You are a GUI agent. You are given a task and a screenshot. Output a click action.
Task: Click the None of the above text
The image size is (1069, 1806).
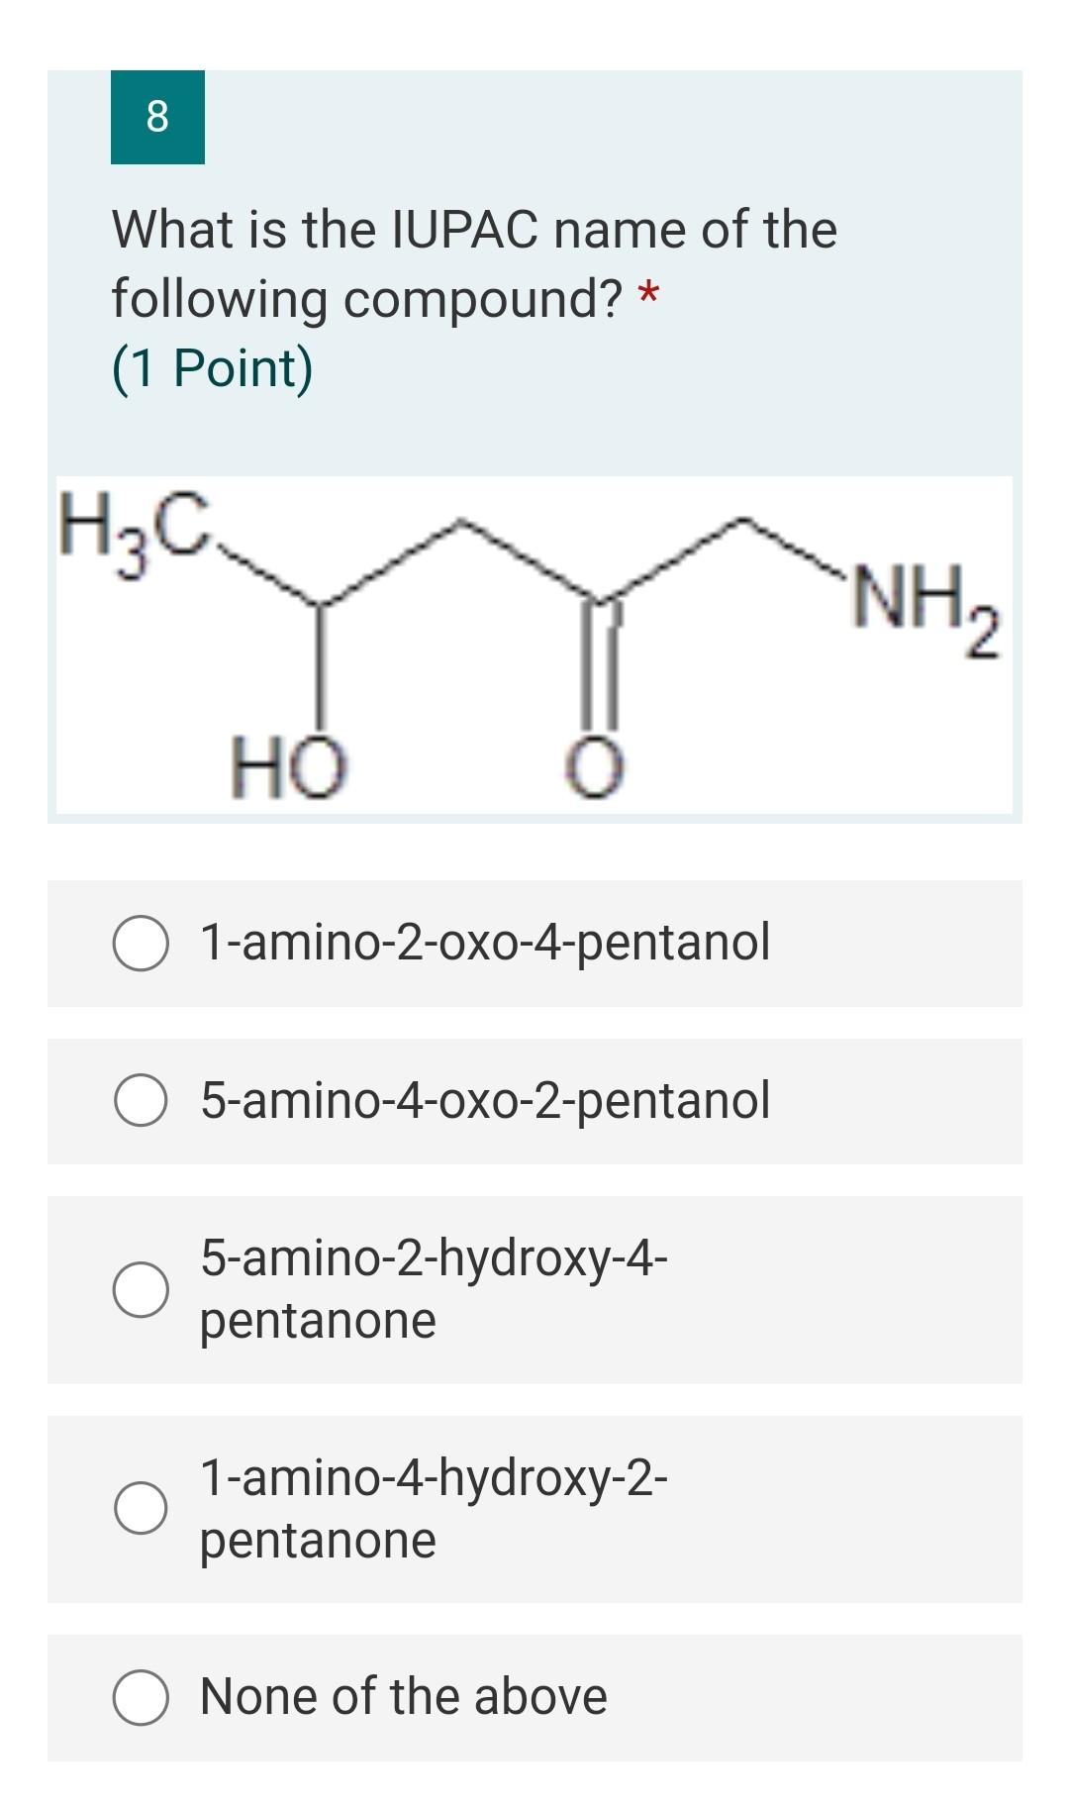click(x=404, y=1696)
